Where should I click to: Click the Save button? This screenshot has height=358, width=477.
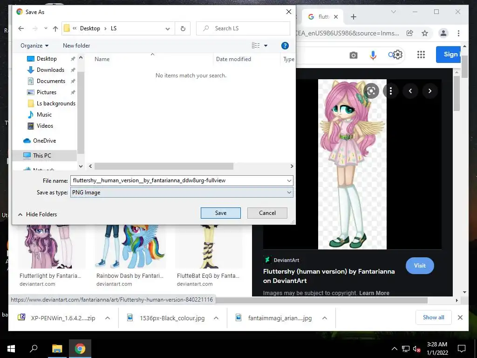pos(220,213)
